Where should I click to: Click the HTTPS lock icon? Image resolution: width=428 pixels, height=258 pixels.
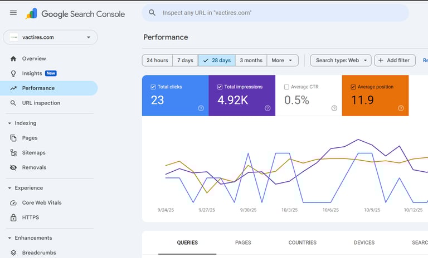13,217
